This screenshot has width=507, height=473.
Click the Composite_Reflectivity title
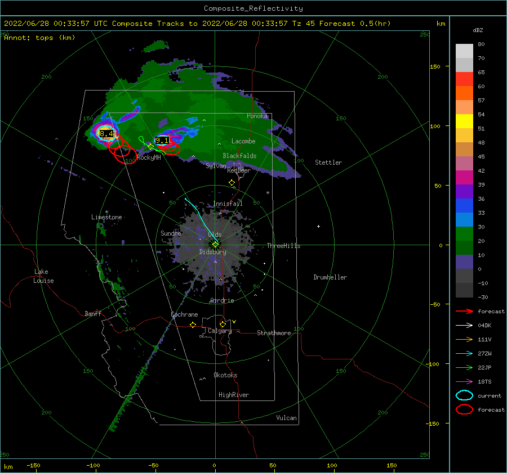(x=253, y=8)
